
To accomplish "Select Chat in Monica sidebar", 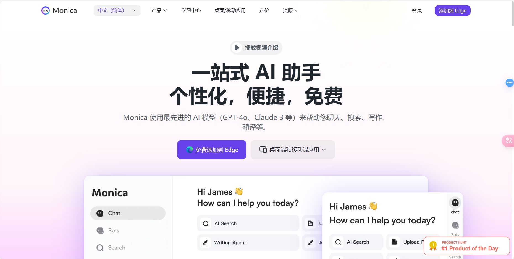I will pos(128,213).
